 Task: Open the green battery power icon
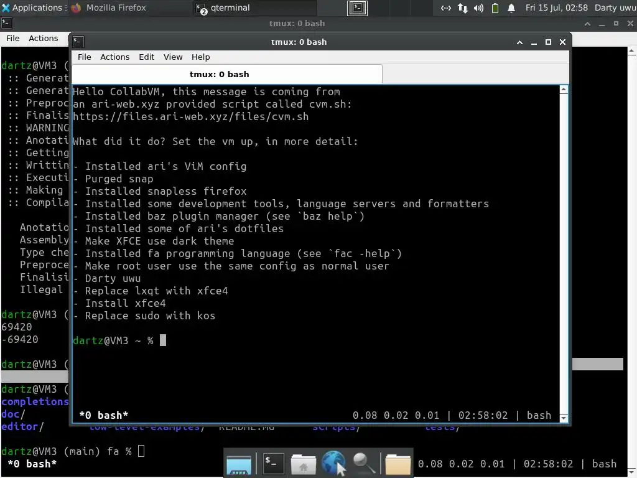coord(495,8)
